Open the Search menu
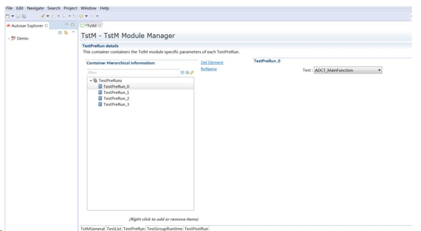 (x=54, y=8)
